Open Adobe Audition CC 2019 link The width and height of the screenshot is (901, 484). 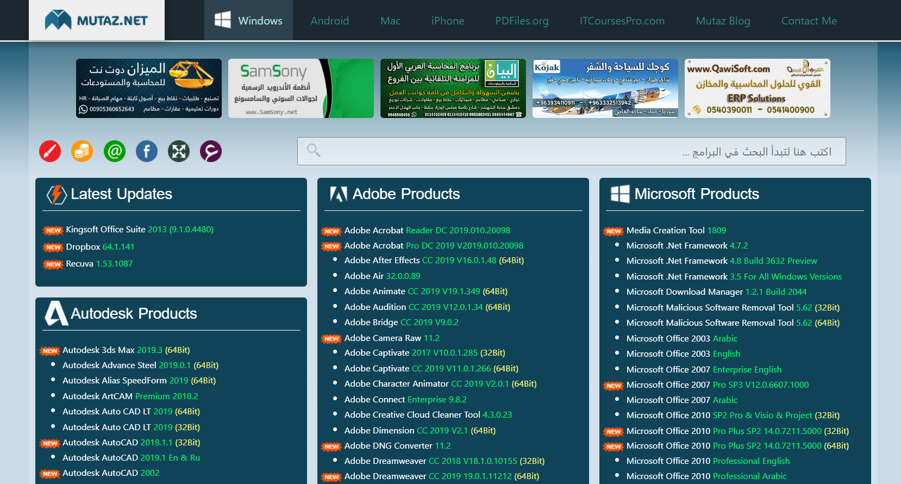[x=427, y=307]
